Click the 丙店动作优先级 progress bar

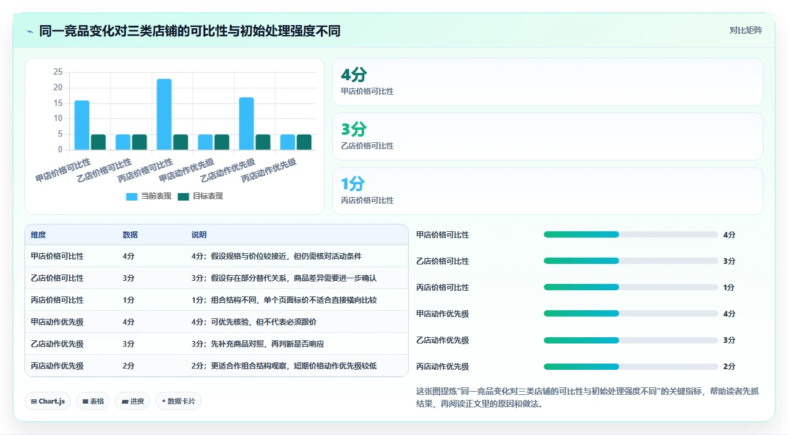(630, 366)
